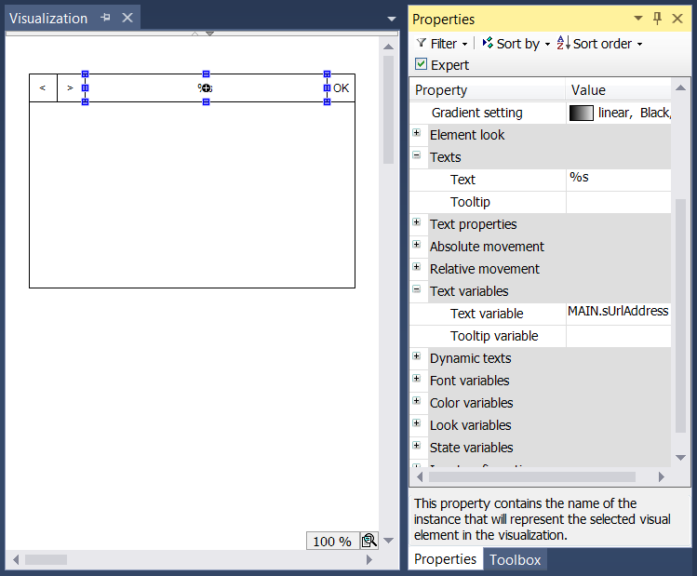Click the Sort order A-Z icon
This screenshot has height=576, width=697.
tap(563, 43)
